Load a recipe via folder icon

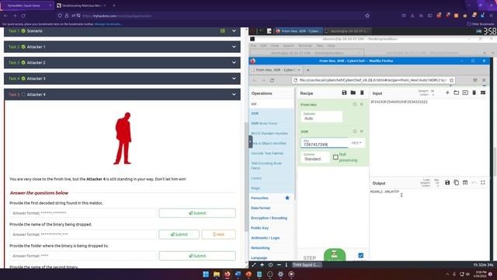(353, 93)
